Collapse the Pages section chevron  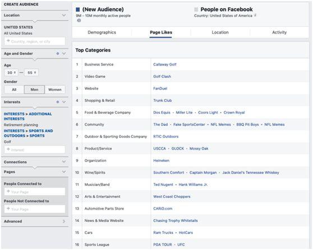pos(64,172)
